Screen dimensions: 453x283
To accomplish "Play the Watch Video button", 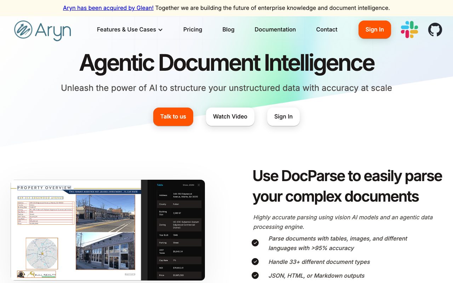I will 230,116.
